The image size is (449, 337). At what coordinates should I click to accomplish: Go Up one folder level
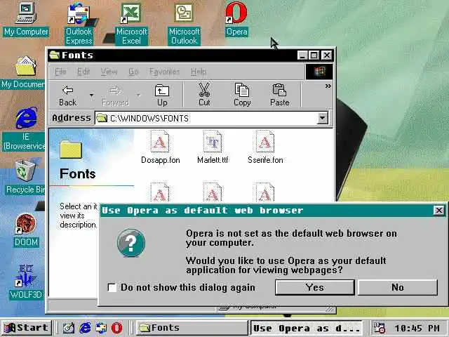pyautogui.click(x=162, y=95)
